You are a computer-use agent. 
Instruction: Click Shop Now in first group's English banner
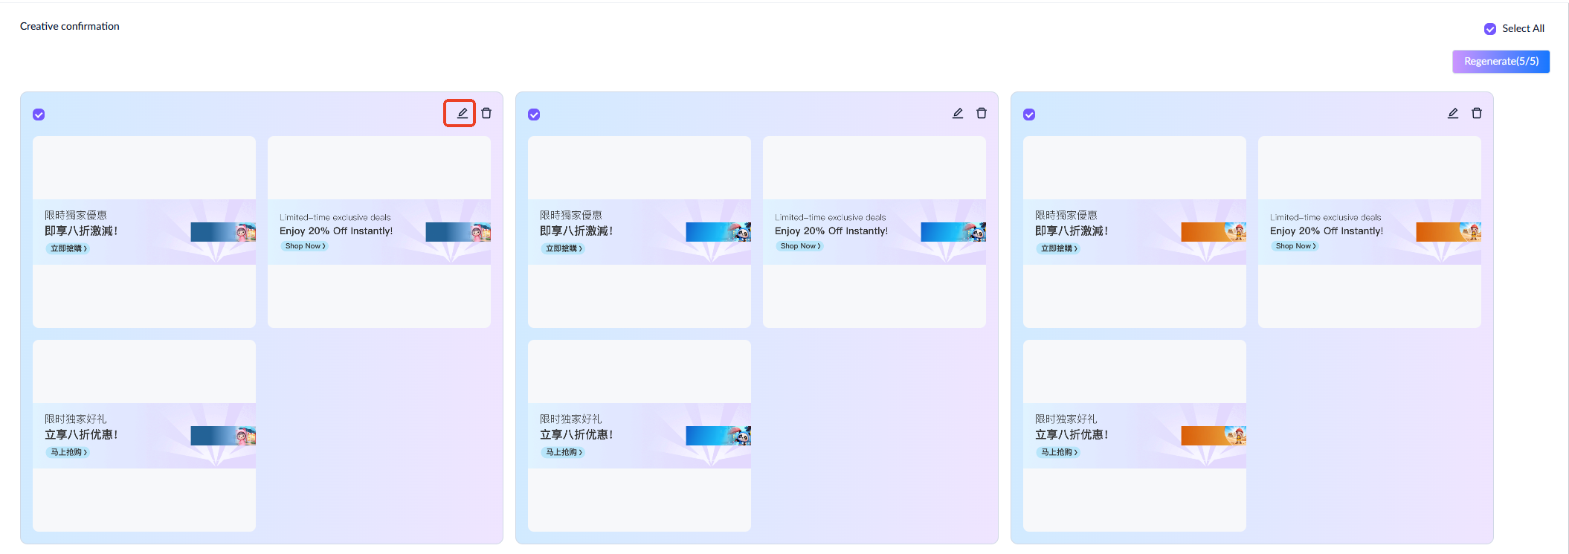pos(305,246)
